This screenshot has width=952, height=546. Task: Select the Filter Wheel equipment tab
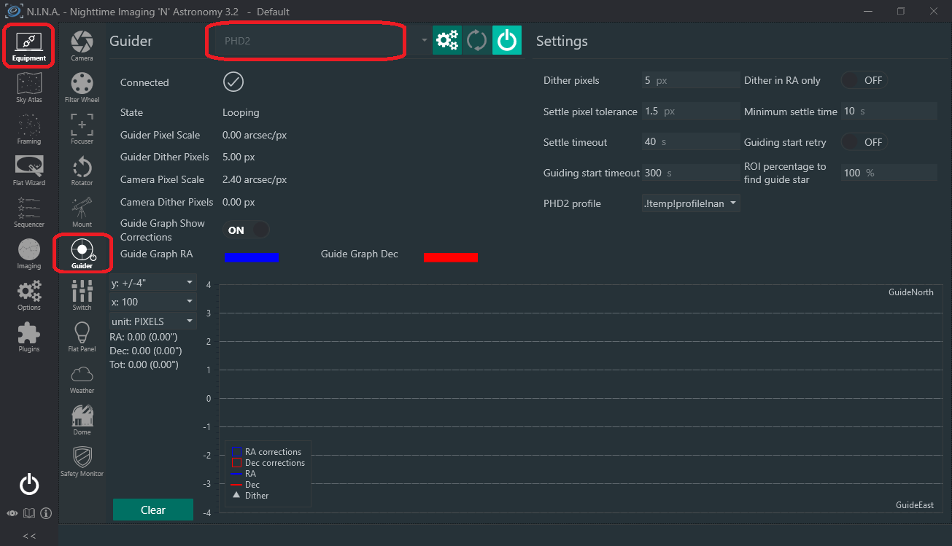tap(82, 87)
